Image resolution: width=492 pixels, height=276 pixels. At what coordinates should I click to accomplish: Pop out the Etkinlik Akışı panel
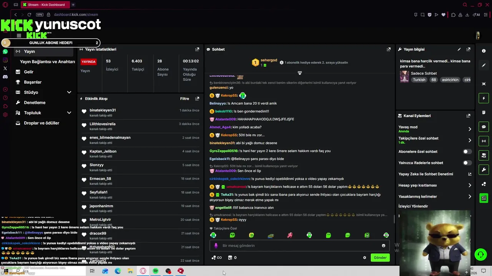tap(197, 99)
